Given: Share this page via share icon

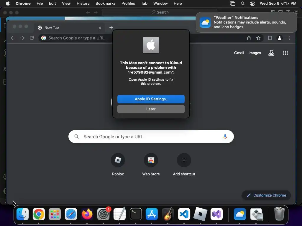Looking at the screenshot, I should 249,38.
